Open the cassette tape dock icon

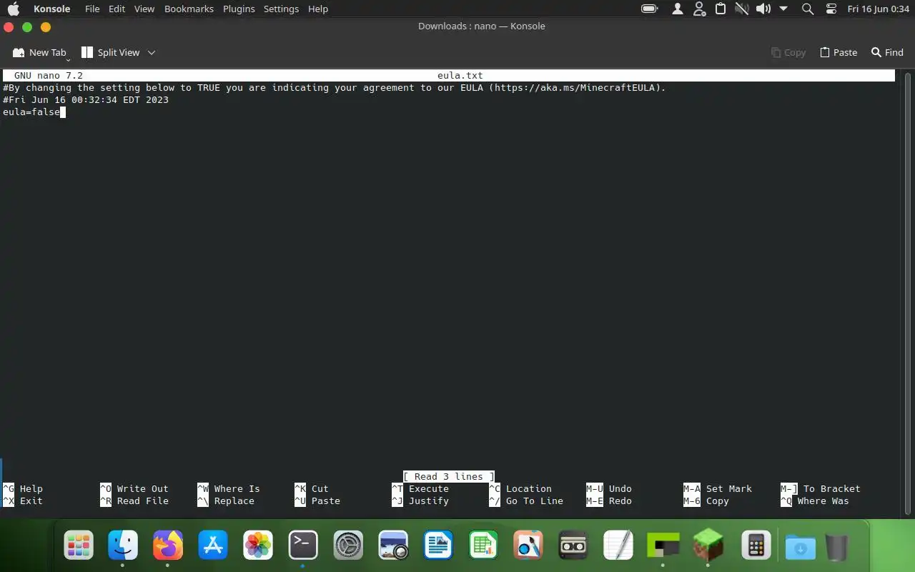(x=573, y=546)
